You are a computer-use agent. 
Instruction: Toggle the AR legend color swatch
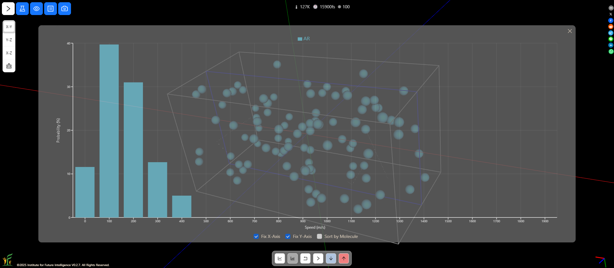300,39
